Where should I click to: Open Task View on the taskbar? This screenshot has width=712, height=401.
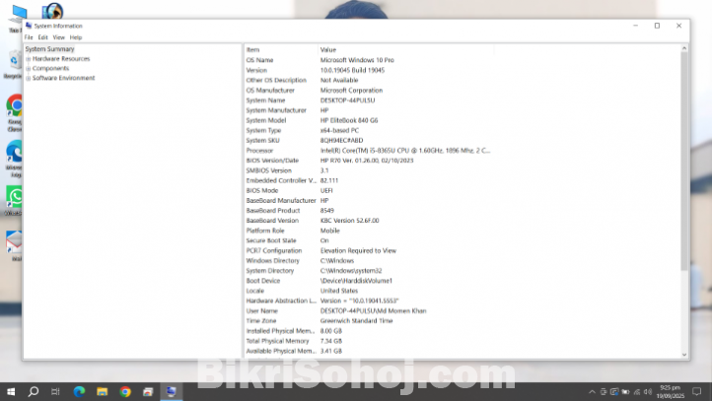click(55, 391)
